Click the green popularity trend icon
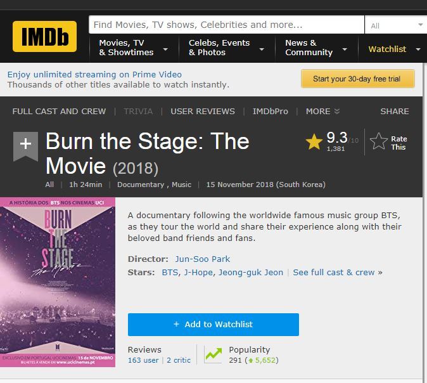This screenshot has width=427, height=383. [213, 354]
